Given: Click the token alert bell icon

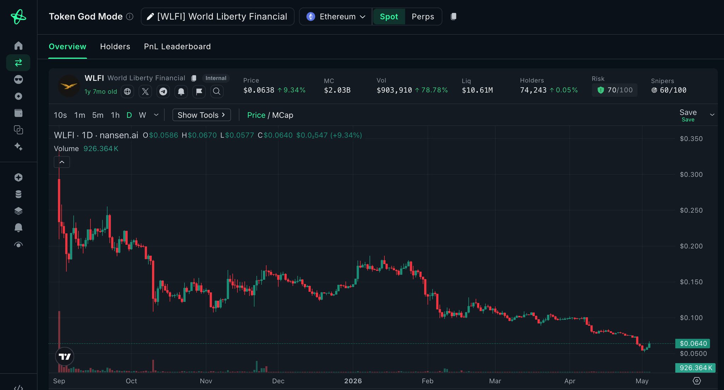Looking at the screenshot, I should point(181,91).
